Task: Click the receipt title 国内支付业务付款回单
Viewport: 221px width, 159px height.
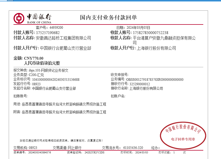Action: [108, 17]
